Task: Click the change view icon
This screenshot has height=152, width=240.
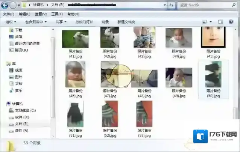Action: tap(205, 22)
